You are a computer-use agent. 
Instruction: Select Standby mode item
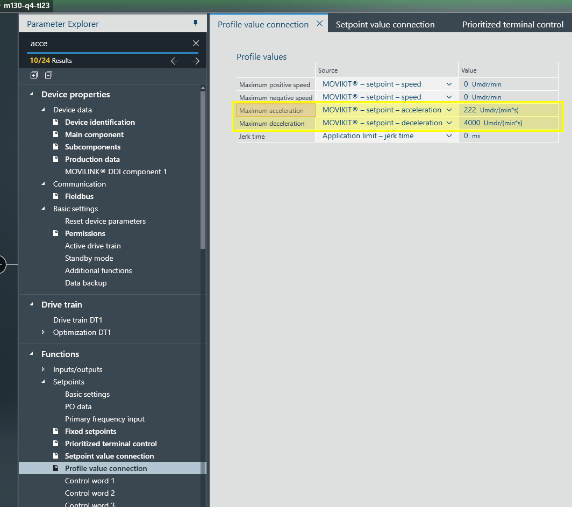tap(89, 258)
